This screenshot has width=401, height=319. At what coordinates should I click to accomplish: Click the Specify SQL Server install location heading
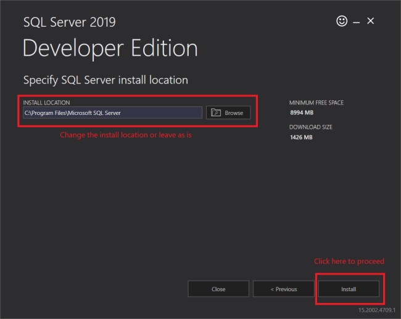pyautogui.click(x=105, y=80)
